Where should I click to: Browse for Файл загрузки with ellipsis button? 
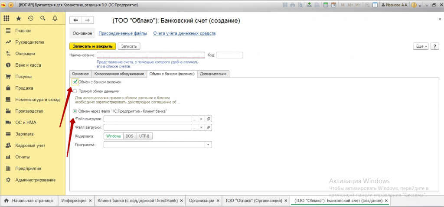(x=194, y=128)
